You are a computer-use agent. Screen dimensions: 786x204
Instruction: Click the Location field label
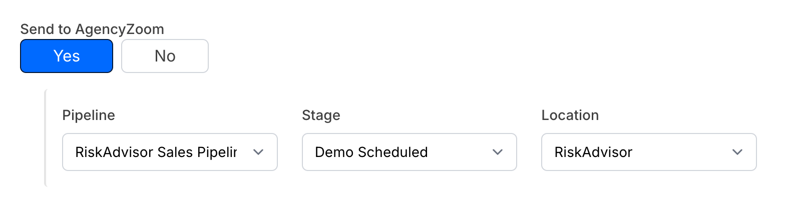pos(570,115)
